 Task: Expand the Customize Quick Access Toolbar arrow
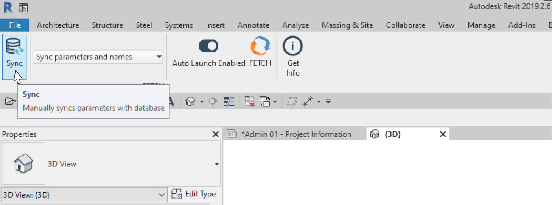(328, 101)
